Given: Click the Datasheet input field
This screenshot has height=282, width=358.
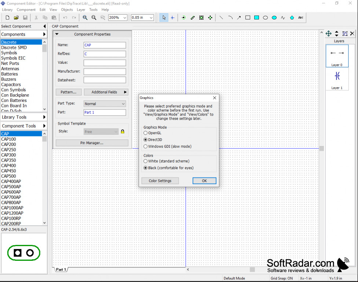Looking at the screenshot, I should (x=105, y=80).
